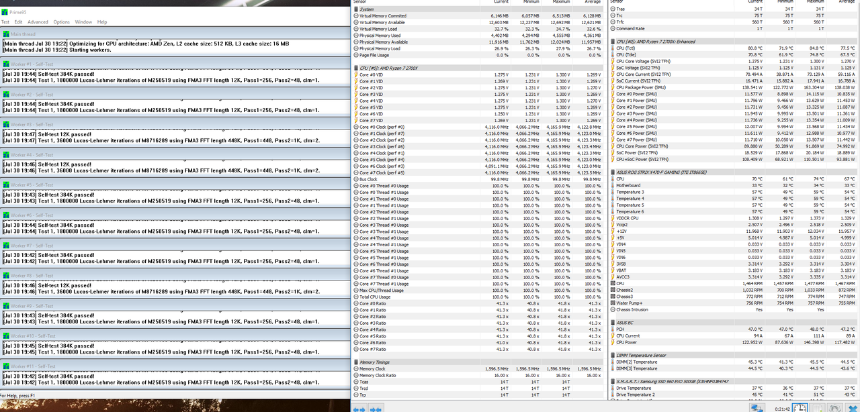Select the Max CPU/Thread Usage row
Image resolution: width=860 pixels, height=412 pixels.
[x=478, y=290]
